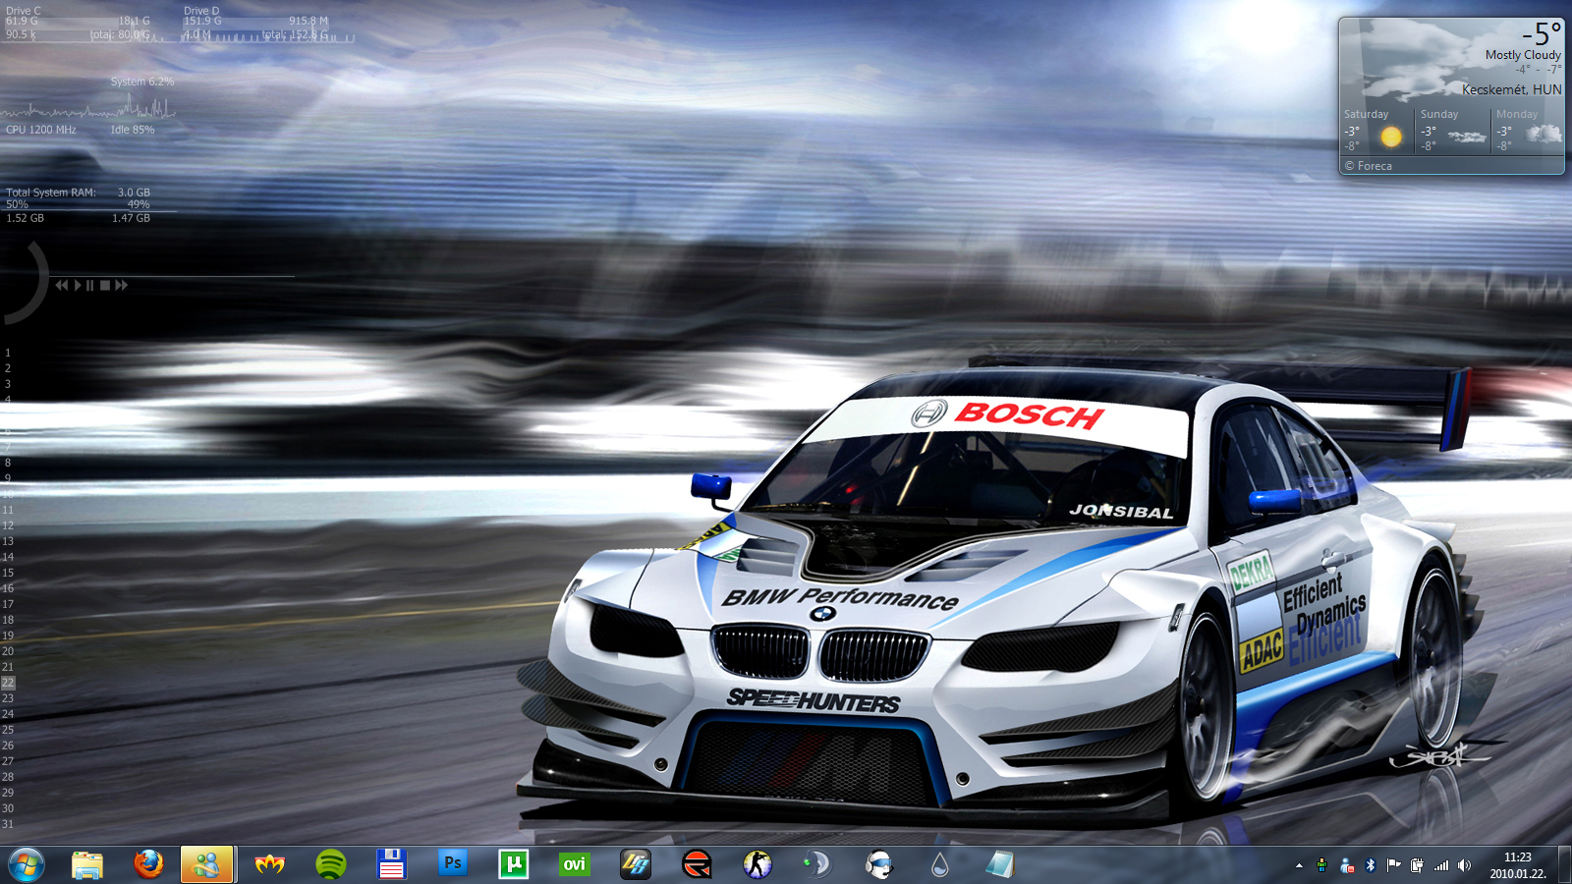Screen dimensions: 1572x884
Task: Click the Idle 85% readout
Action: pyautogui.click(x=133, y=130)
